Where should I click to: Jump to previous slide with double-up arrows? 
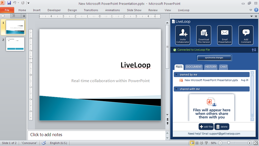pyautogui.click(x=167, y=119)
